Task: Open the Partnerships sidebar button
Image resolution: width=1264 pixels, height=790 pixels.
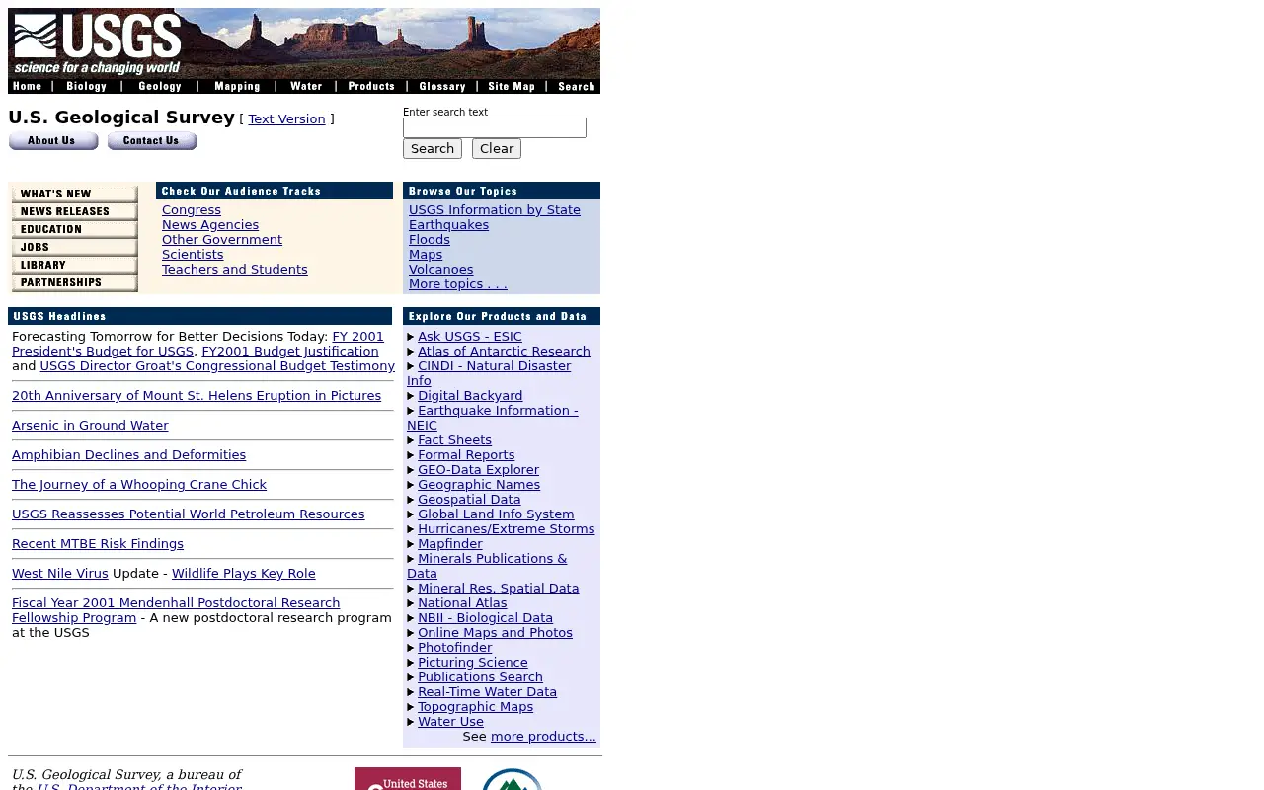Action: click(x=75, y=283)
